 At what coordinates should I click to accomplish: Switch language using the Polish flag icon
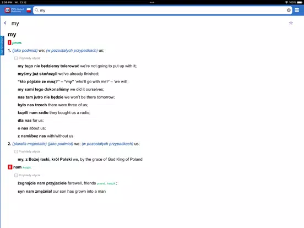tap(29, 10)
